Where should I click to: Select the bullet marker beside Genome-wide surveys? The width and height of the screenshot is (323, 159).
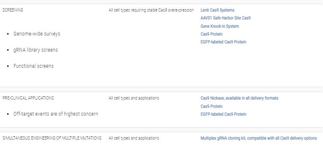(x=8, y=34)
